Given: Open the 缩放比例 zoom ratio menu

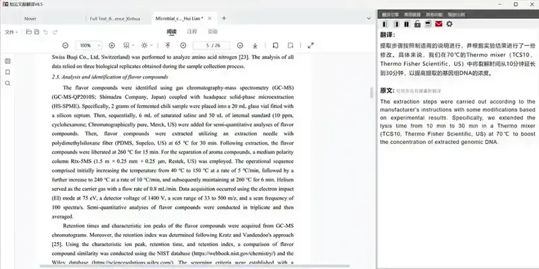Looking at the screenshot, I should 456,14.
